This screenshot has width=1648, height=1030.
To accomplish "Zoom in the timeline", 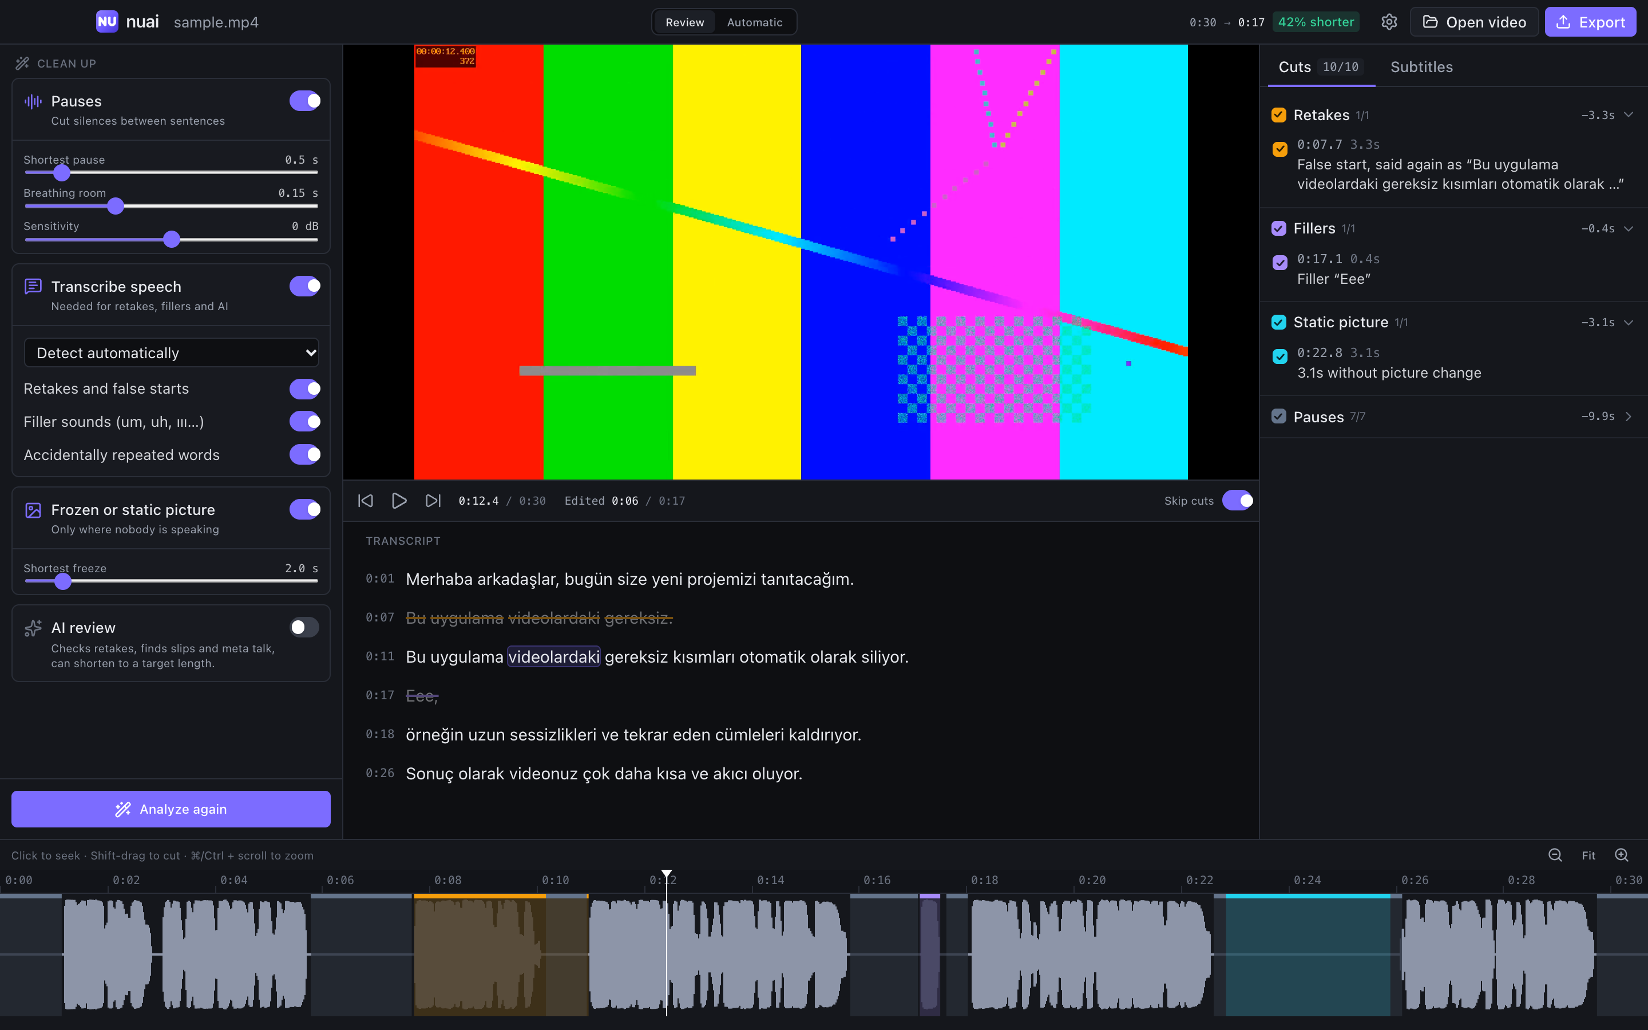I will [1622, 855].
